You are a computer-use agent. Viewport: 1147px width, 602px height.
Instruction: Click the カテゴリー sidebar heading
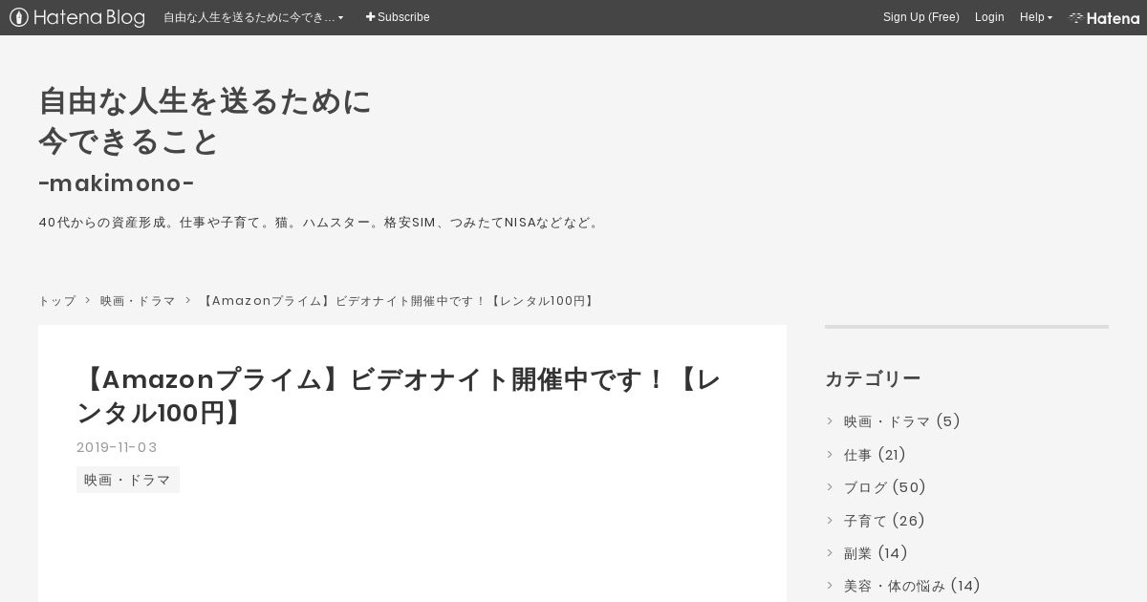(x=873, y=378)
